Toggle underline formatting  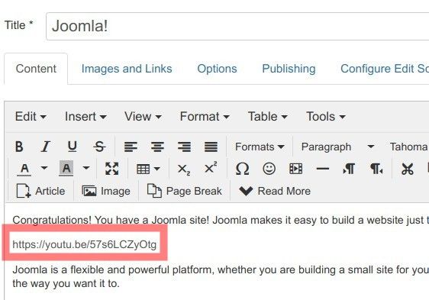[x=73, y=147]
